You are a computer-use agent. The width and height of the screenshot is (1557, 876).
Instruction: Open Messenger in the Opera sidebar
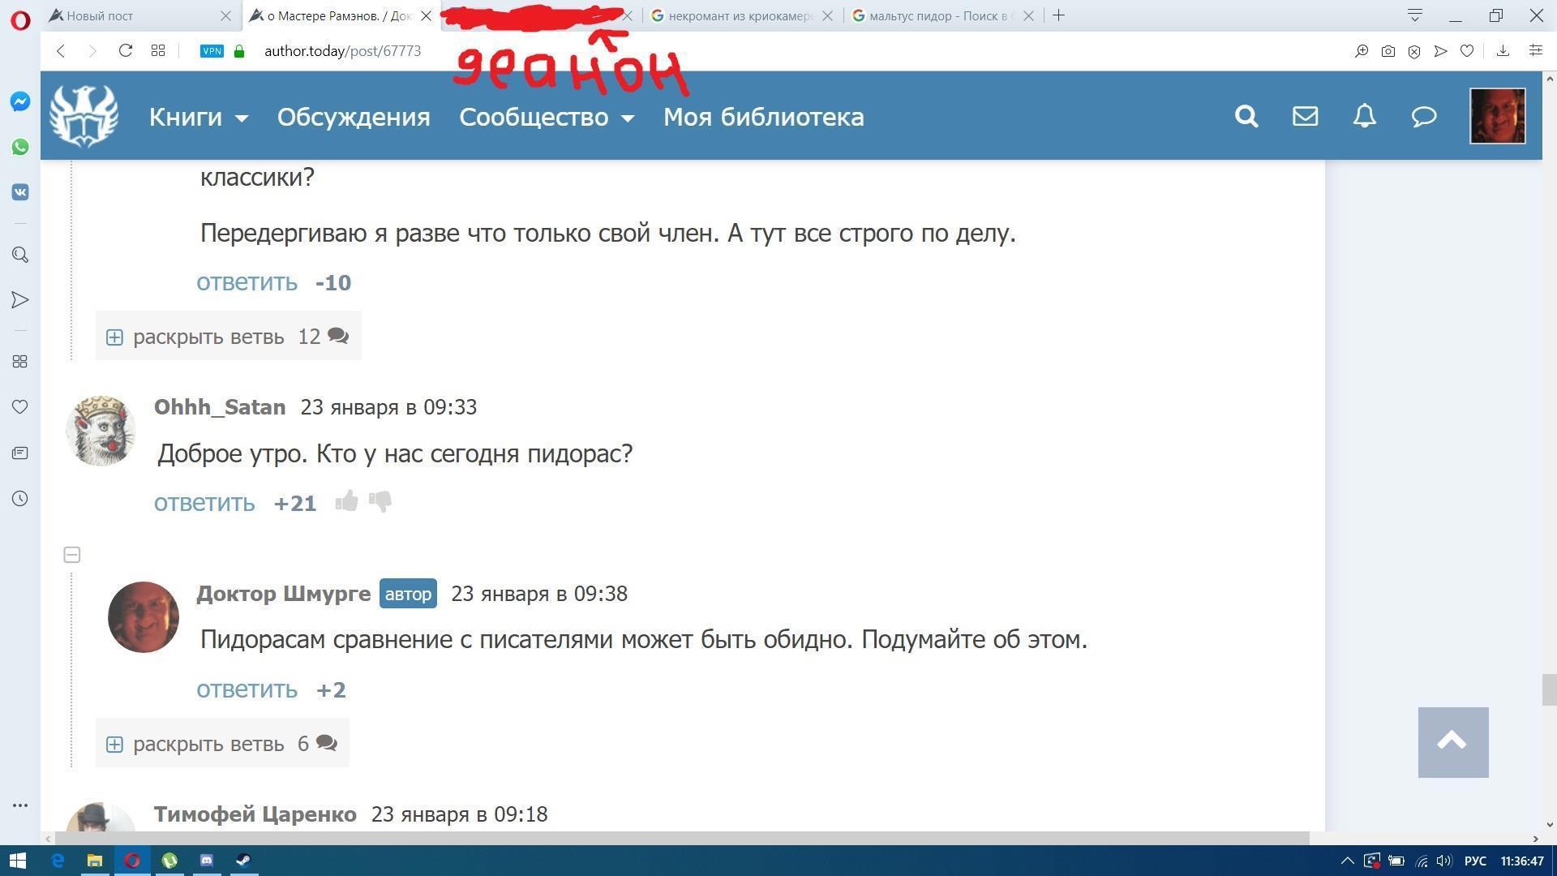click(x=20, y=101)
